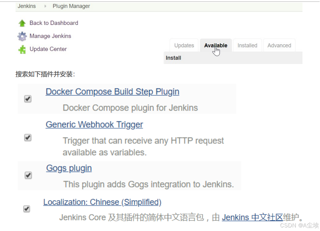Viewport: 320px width, 231px height.
Task: Open the Back to Dashboard link
Action: point(54,23)
